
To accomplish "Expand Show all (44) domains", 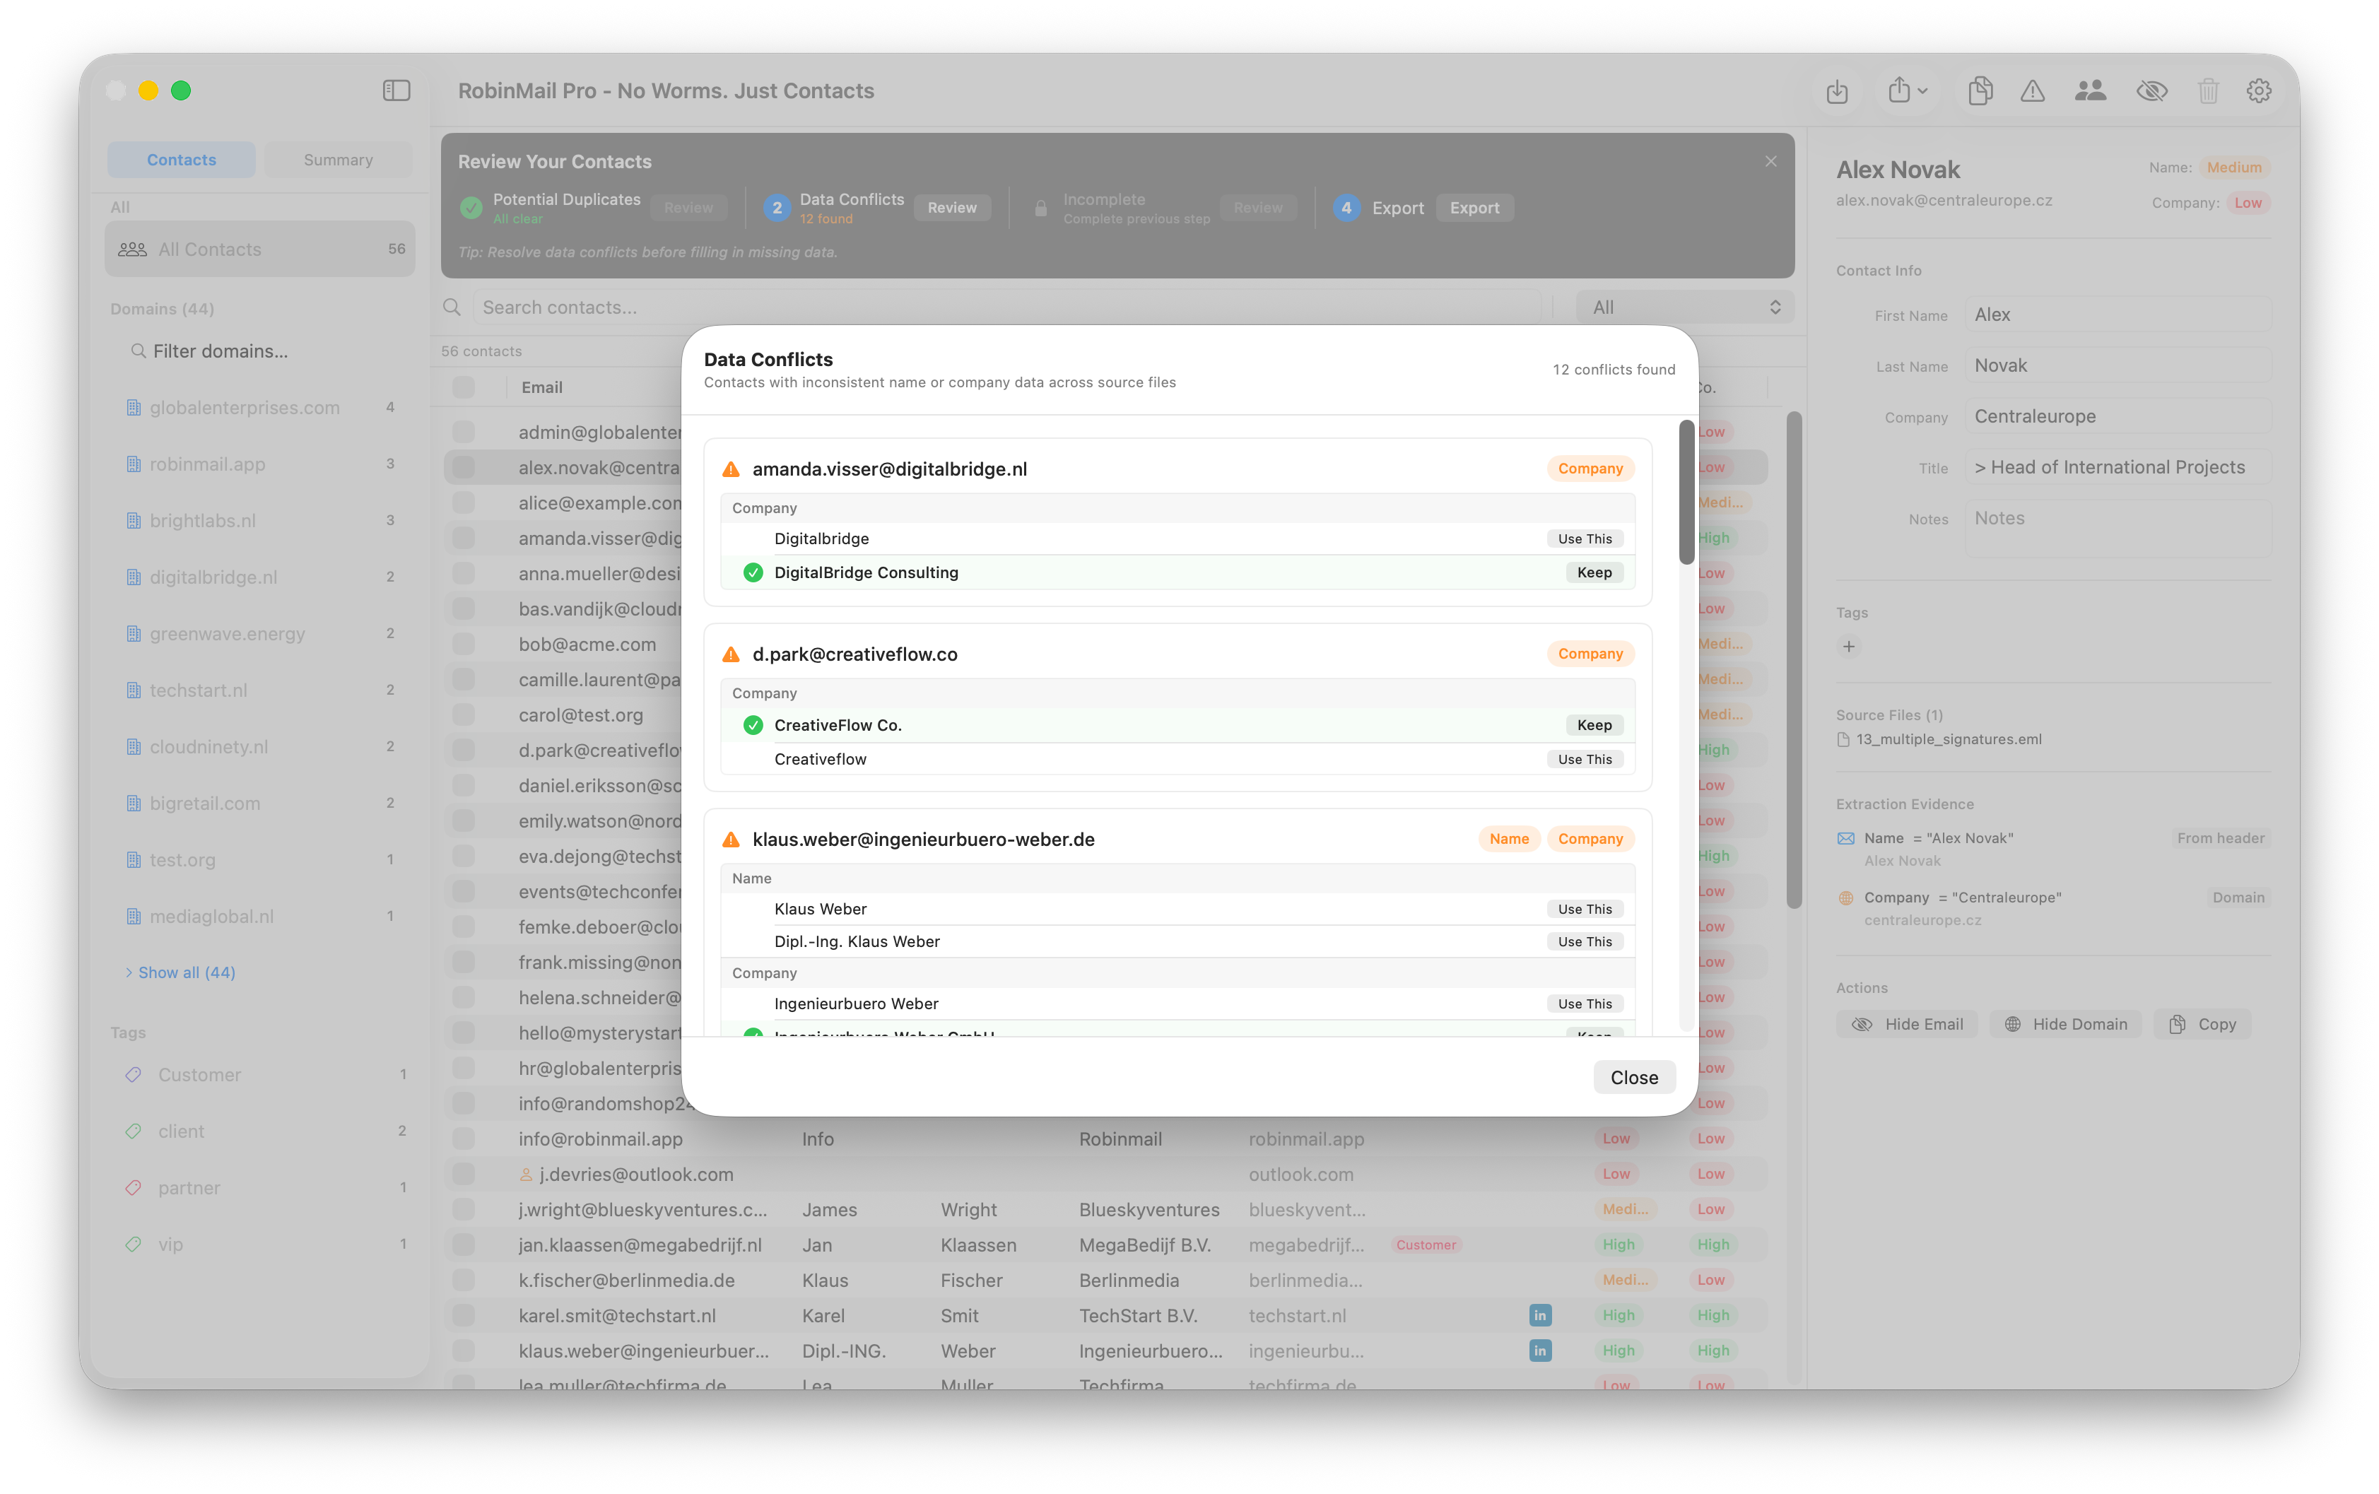I will point(186,972).
